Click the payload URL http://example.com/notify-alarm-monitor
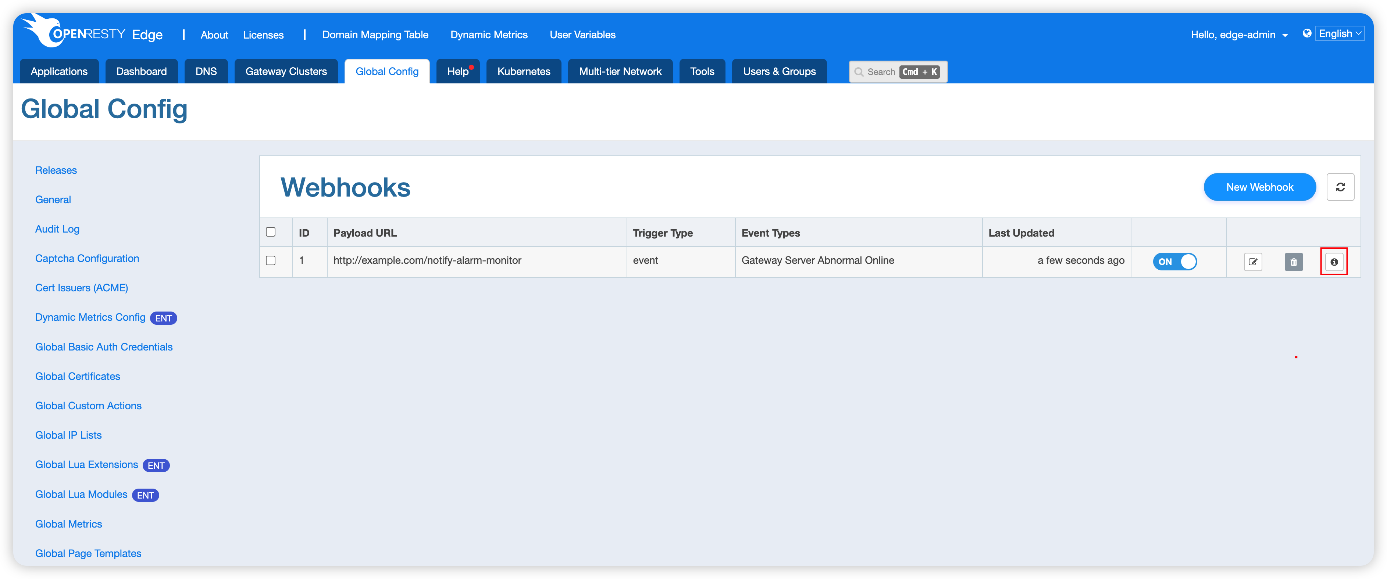Screen dimensions: 1387x579 pos(428,260)
